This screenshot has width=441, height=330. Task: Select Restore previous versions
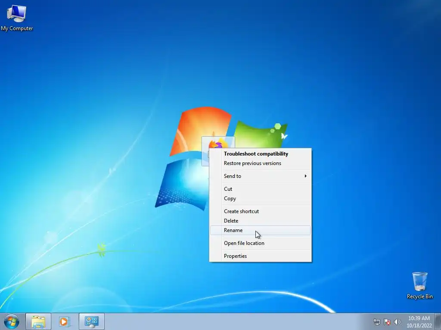261,163
